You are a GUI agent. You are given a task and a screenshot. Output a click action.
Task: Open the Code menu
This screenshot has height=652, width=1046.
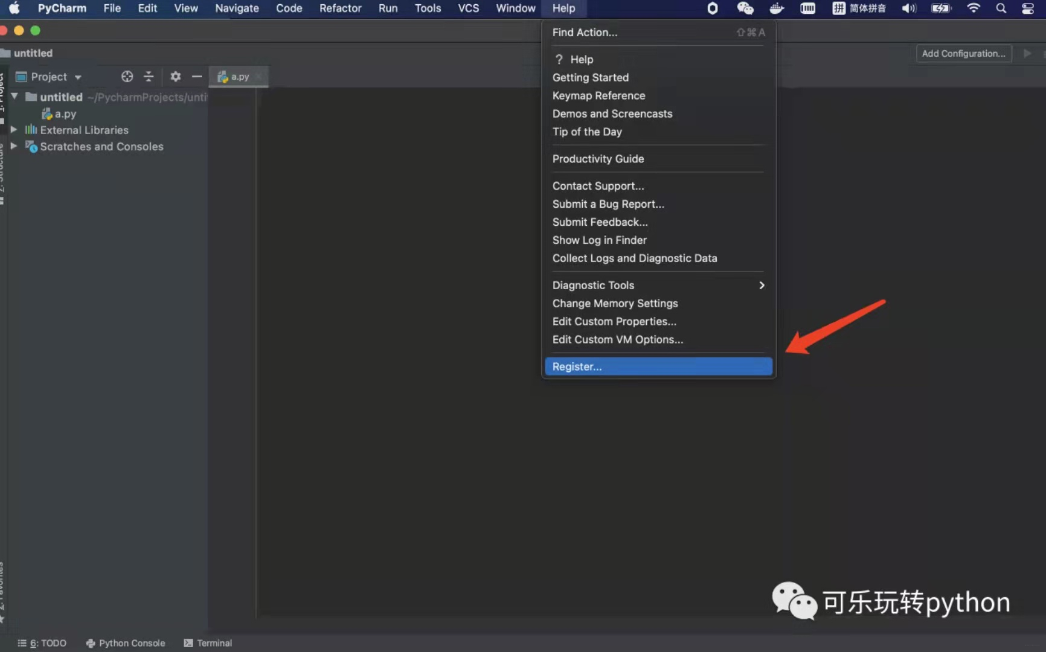point(289,8)
